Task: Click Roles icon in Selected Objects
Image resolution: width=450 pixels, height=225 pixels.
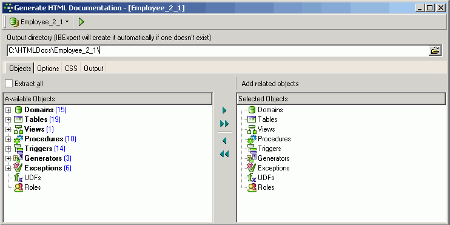Action: tap(252, 187)
